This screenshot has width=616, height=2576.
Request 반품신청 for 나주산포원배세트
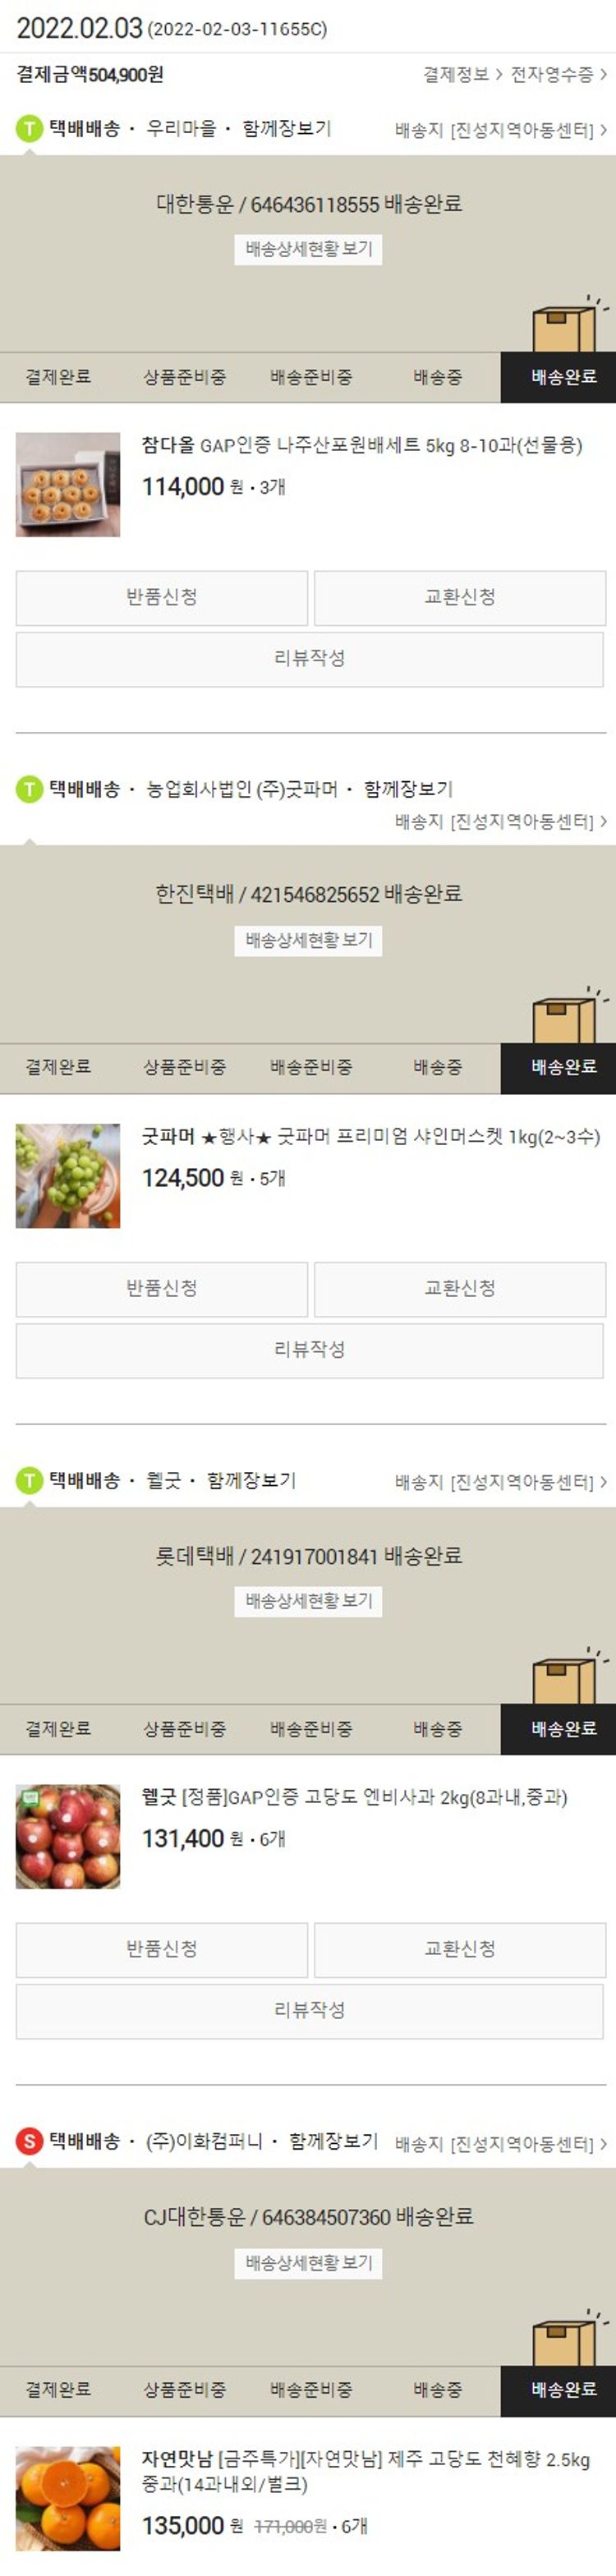[x=162, y=597]
